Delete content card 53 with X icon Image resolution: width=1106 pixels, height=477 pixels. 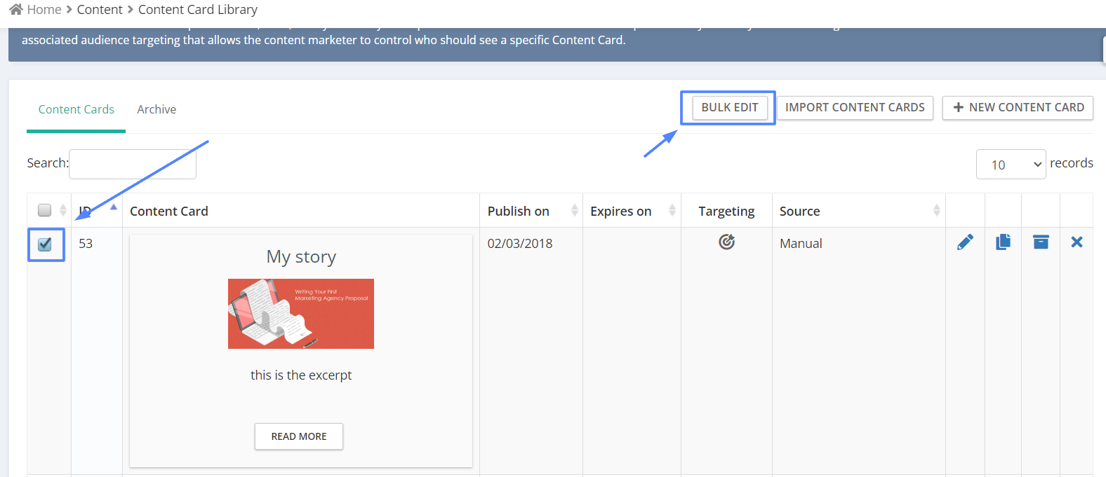click(x=1077, y=242)
